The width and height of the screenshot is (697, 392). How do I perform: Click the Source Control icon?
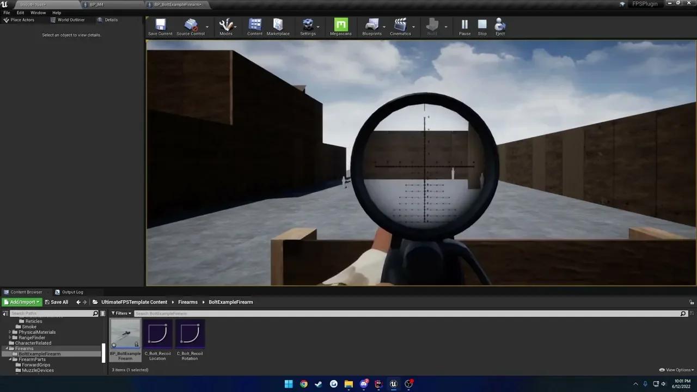click(x=190, y=26)
